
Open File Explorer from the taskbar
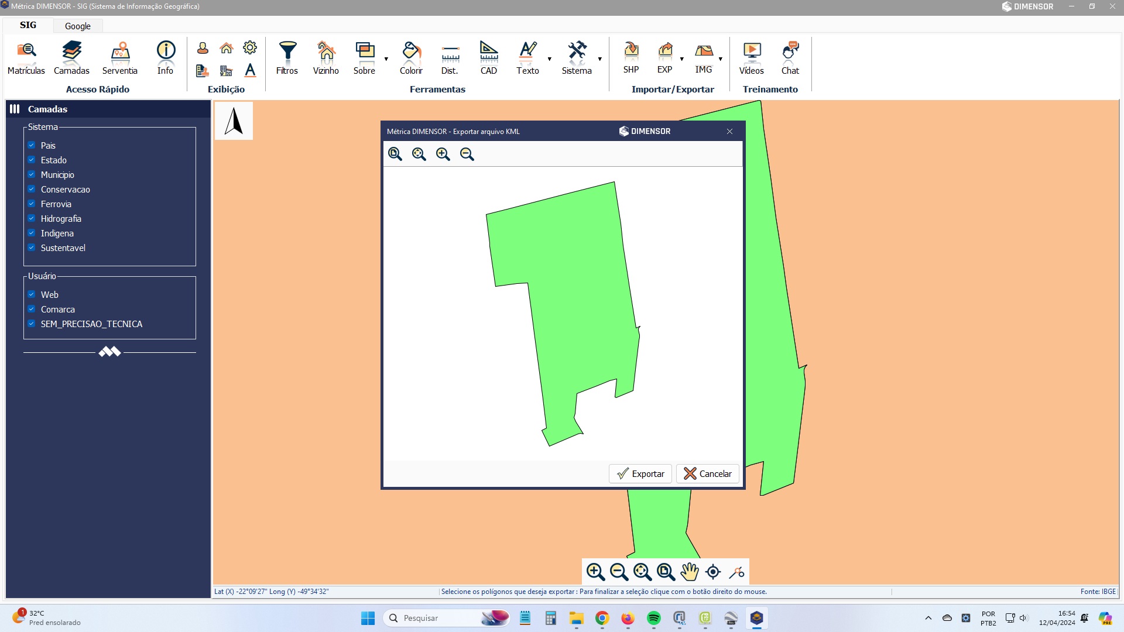pyautogui.click(x=577, y=618)
